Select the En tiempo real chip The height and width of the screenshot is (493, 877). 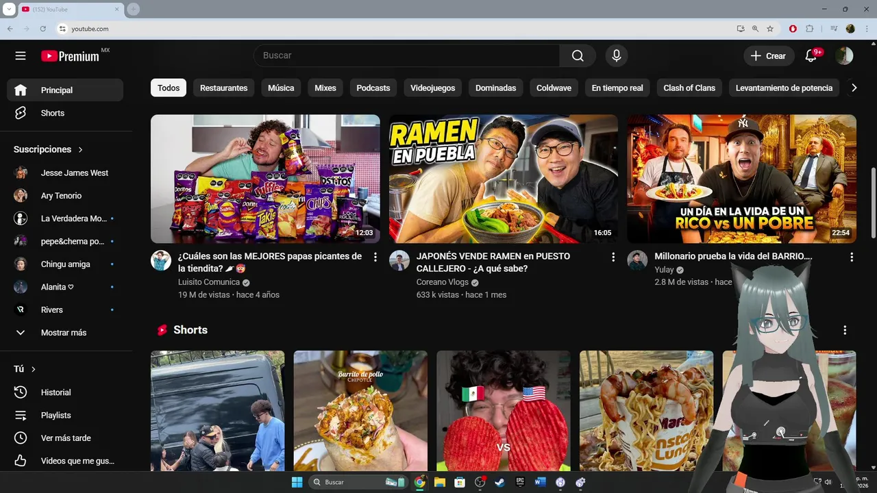click(x=617, y=88)
